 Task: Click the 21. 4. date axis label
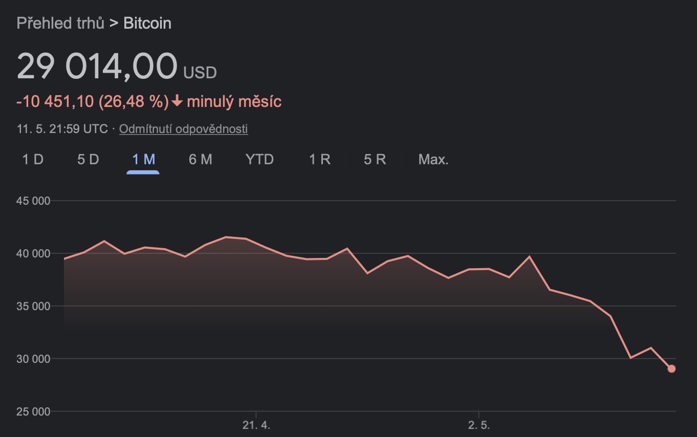[256, 425]
